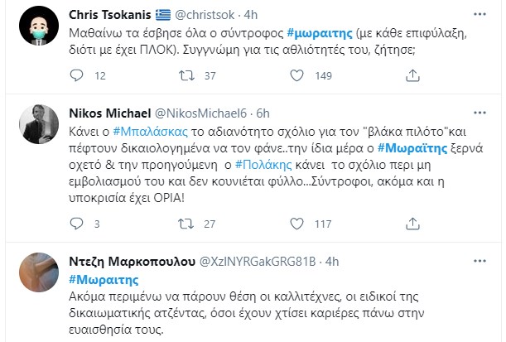Open more options on Nikos Michael's tweet
Image resolution: width=506 pixels, height=342 pixels.
(482, 110)
